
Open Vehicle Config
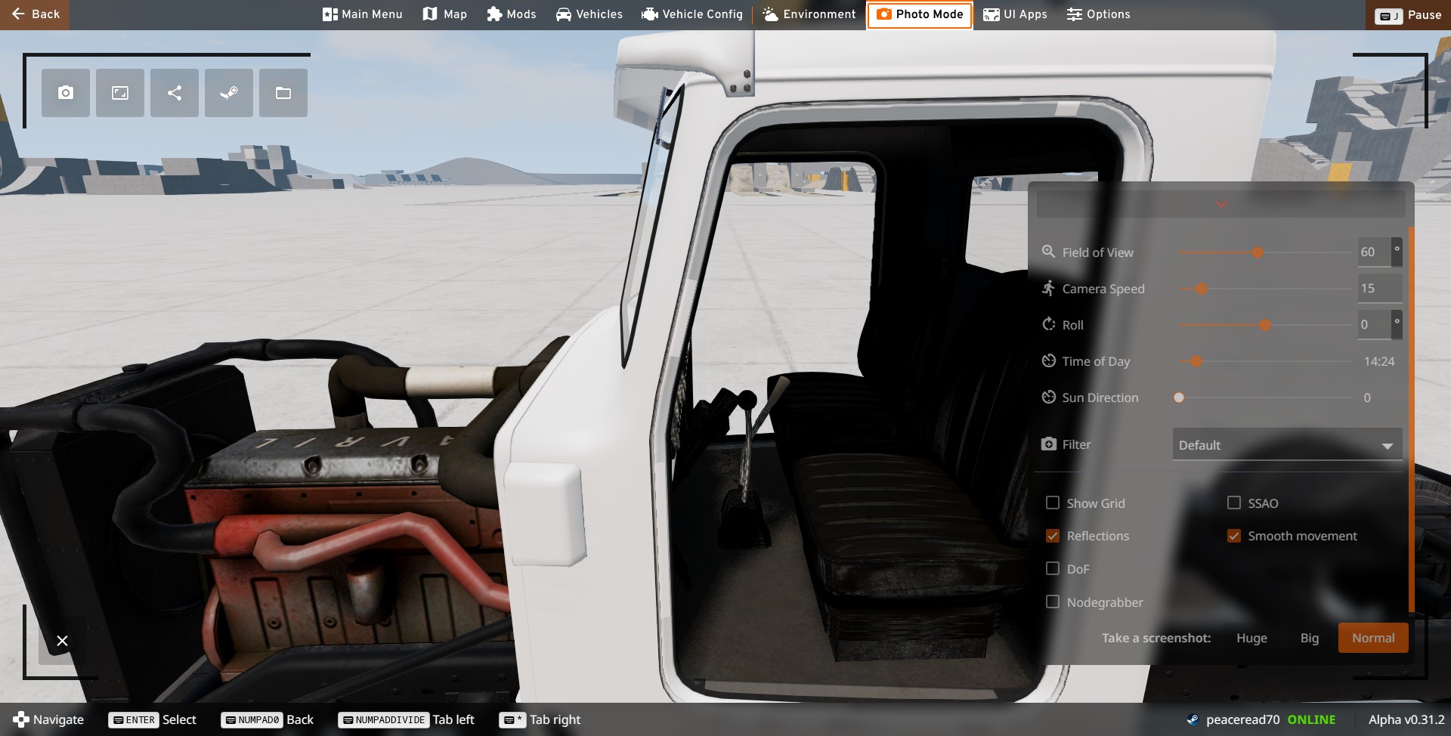click(692, 14)
